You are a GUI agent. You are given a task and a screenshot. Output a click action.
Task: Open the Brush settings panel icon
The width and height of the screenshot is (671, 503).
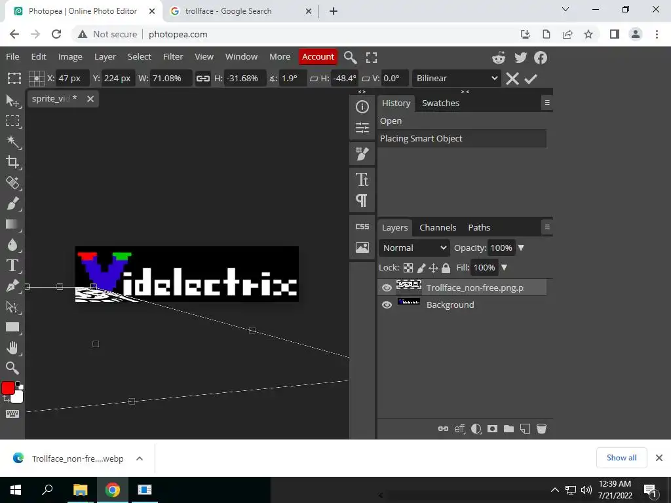[362, 153]
